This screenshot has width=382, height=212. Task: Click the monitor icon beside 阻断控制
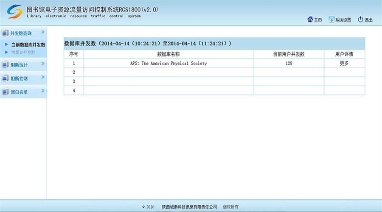(x=5, y=78)
